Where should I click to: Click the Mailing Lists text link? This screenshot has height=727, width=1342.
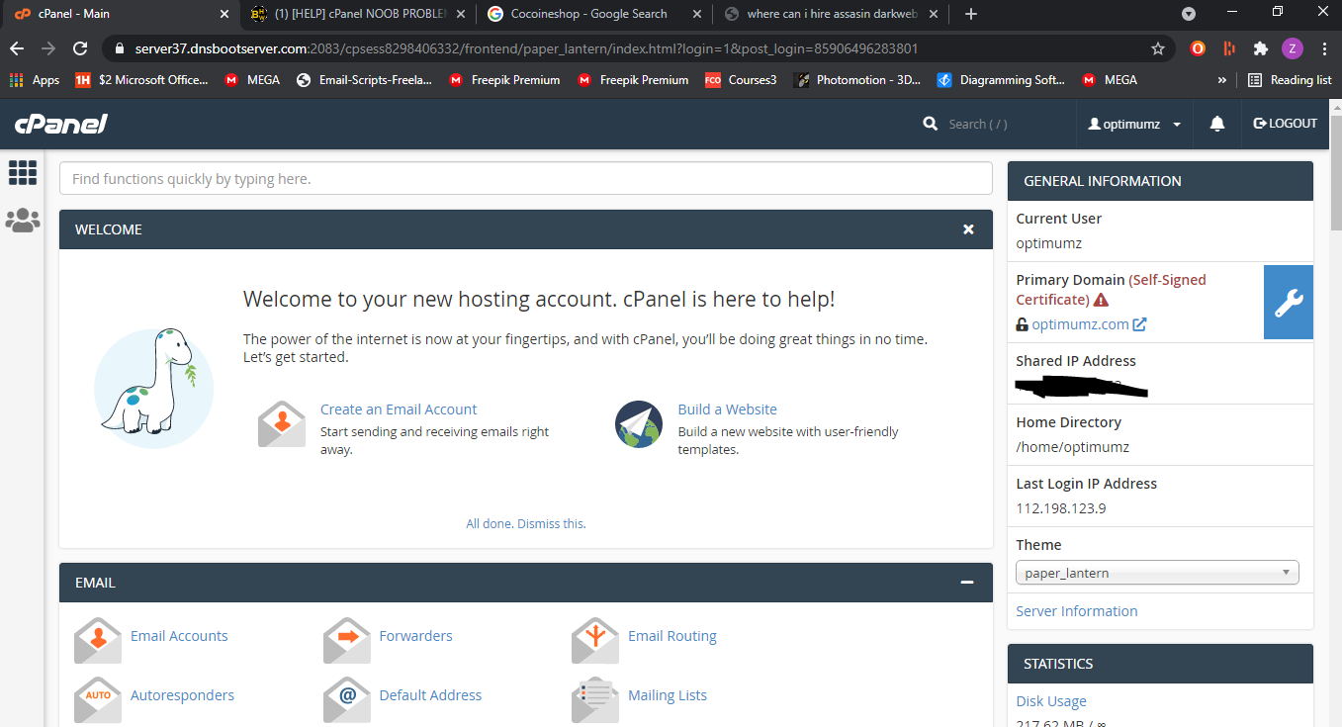click(668, 695)
